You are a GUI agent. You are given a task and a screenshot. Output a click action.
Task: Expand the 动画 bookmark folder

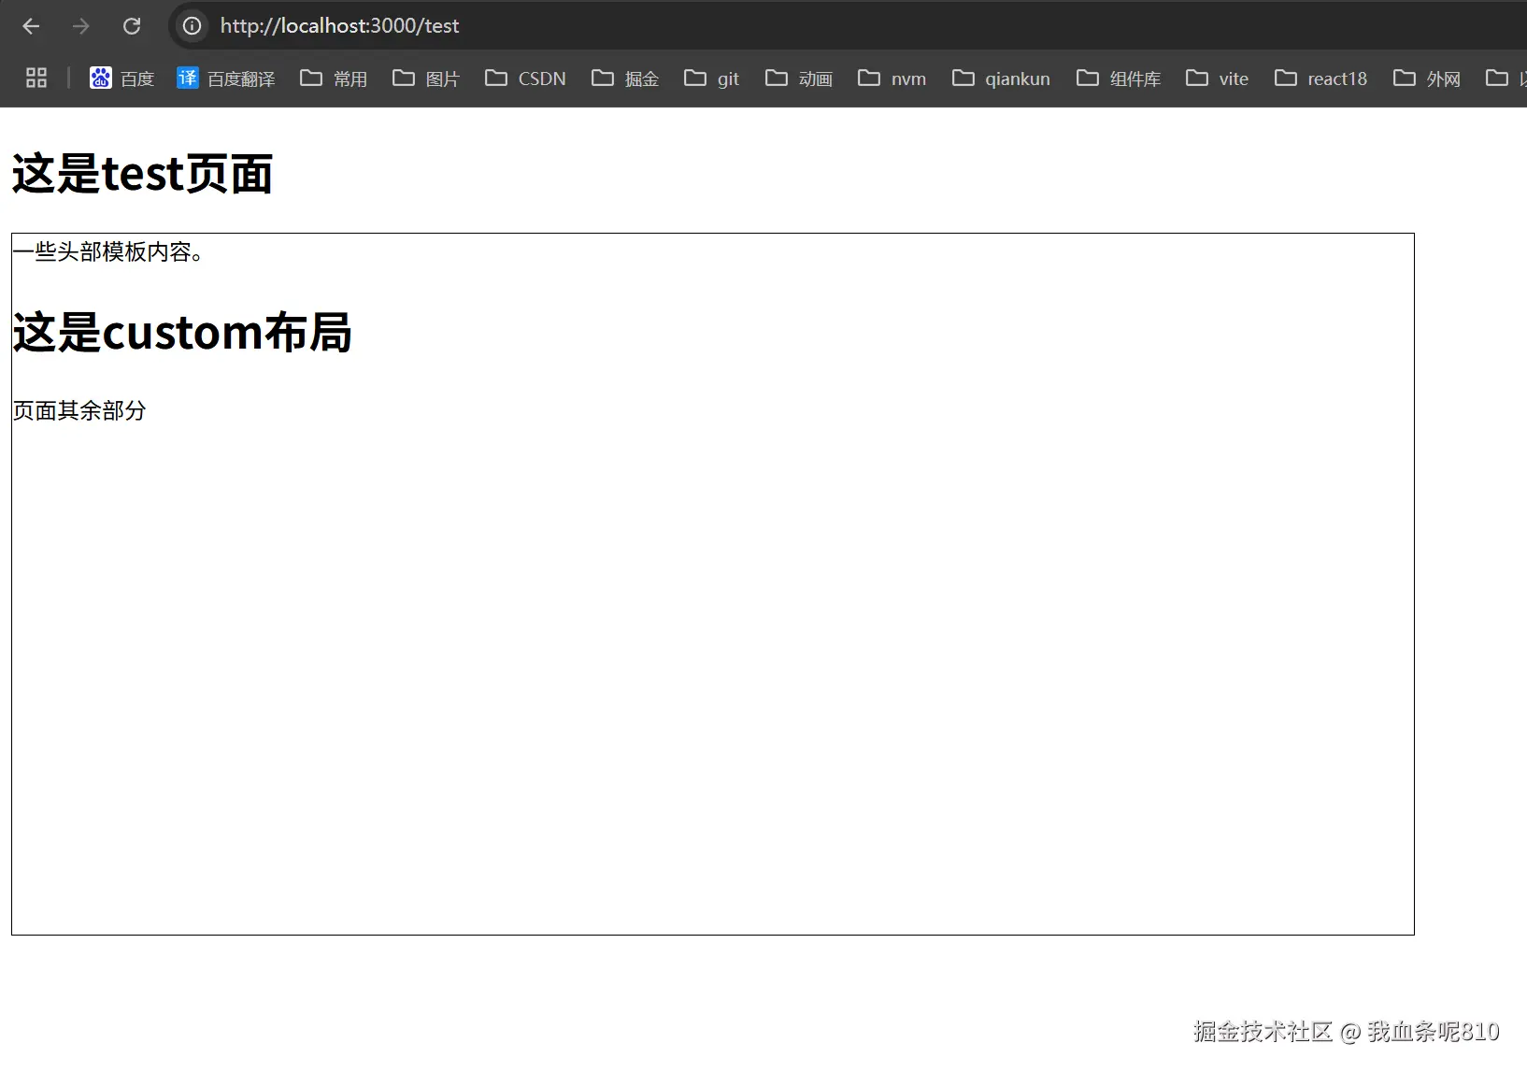799,79
